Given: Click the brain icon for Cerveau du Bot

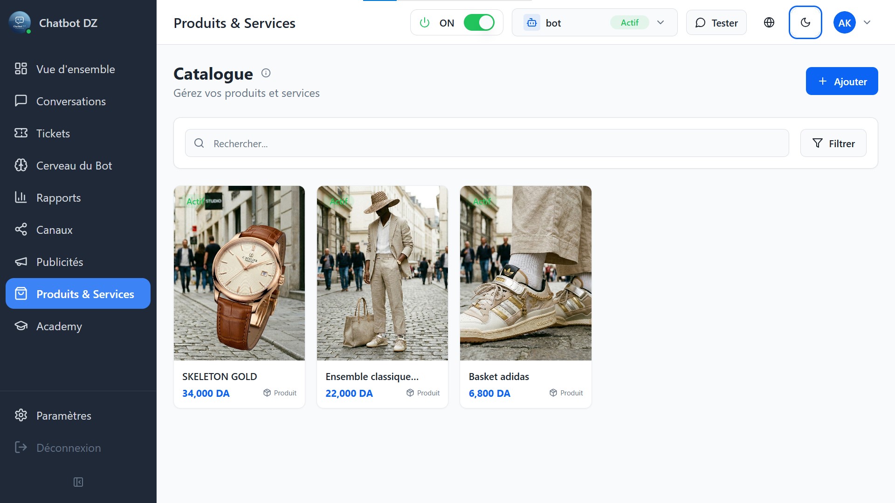Looking at the screenshot, I should 21,165.
